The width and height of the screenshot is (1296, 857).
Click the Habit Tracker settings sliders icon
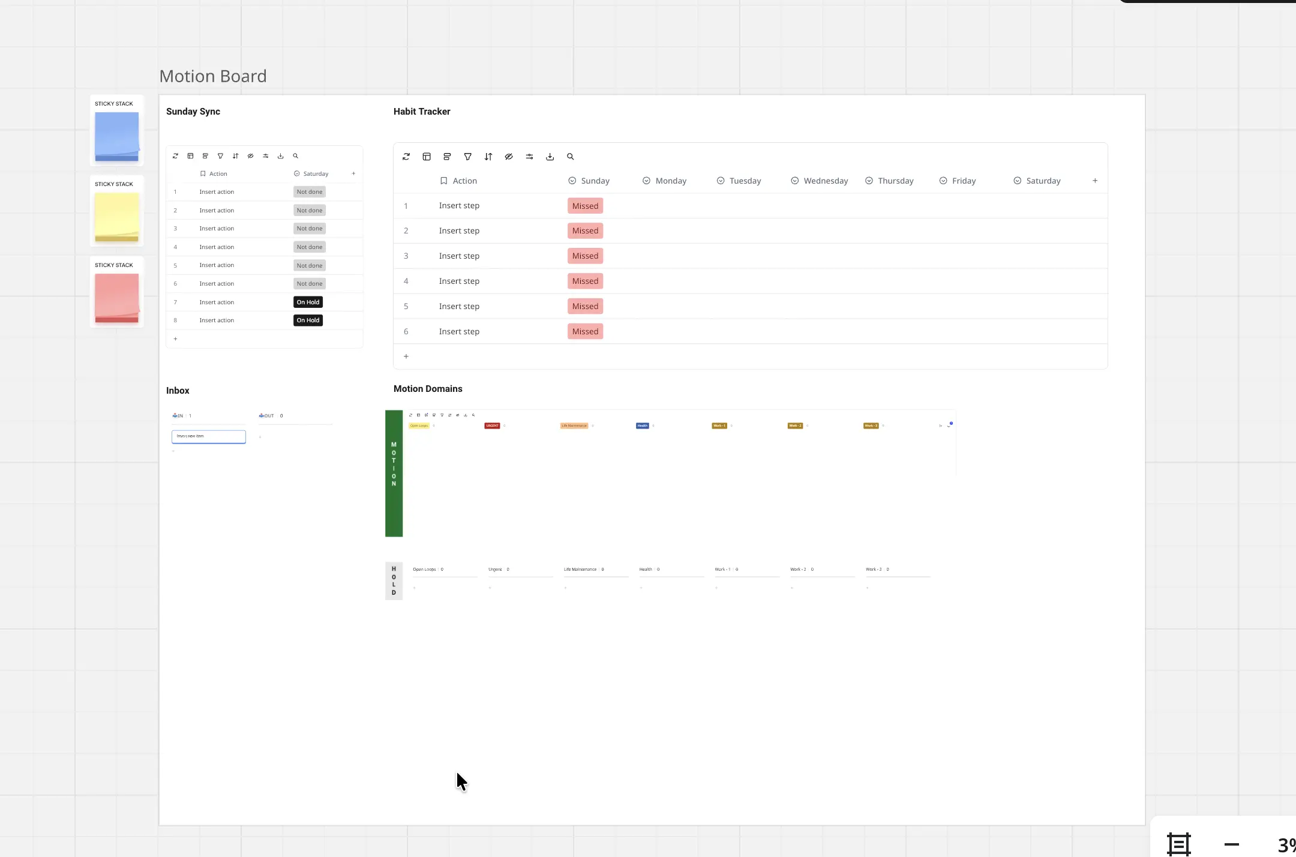(x=529, y=157)
